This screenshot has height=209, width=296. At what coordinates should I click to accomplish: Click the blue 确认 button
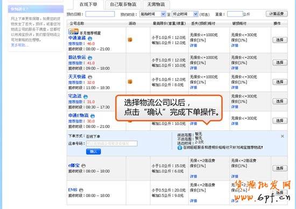tap(94, 152)
